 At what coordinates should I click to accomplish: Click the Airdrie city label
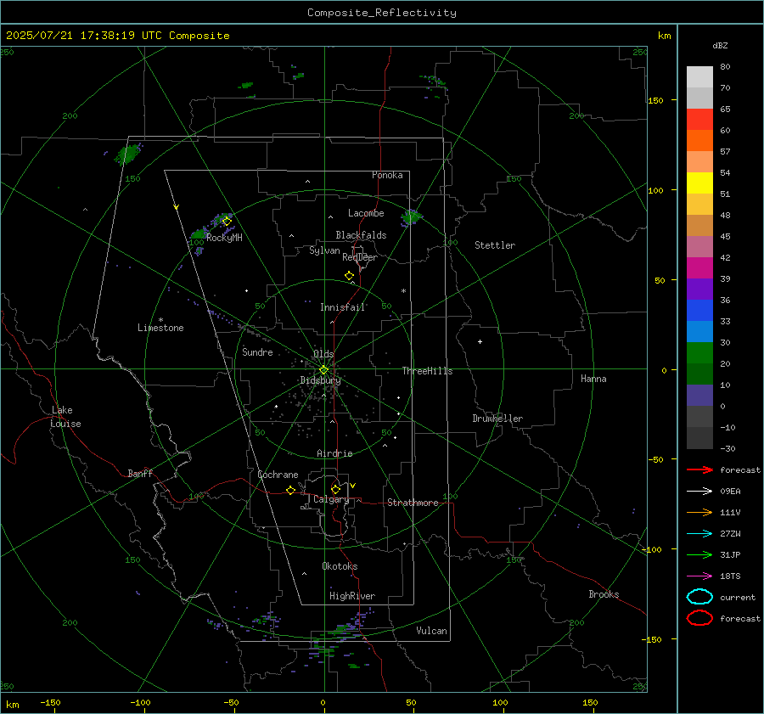334,453
